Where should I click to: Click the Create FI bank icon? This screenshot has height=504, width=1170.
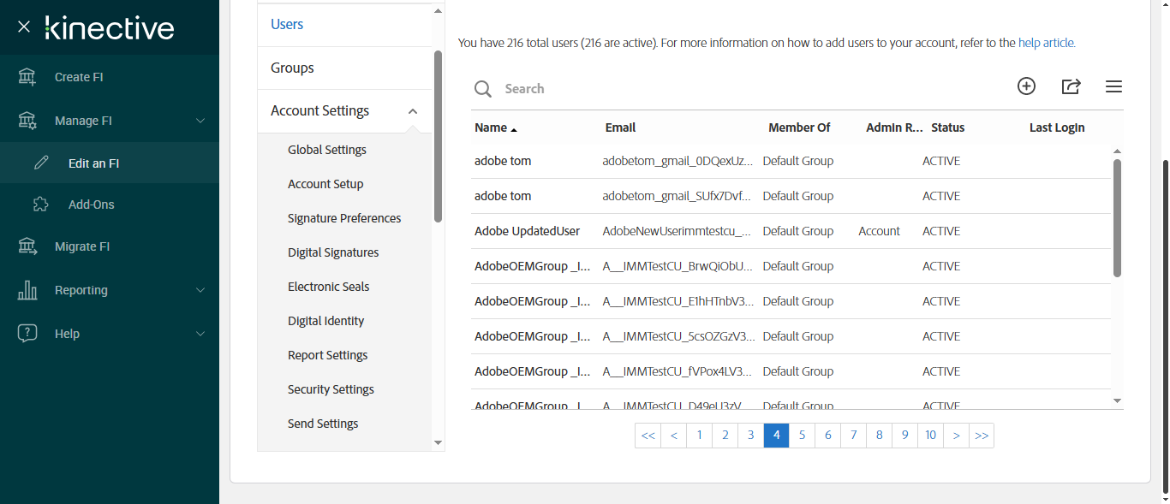27,77
